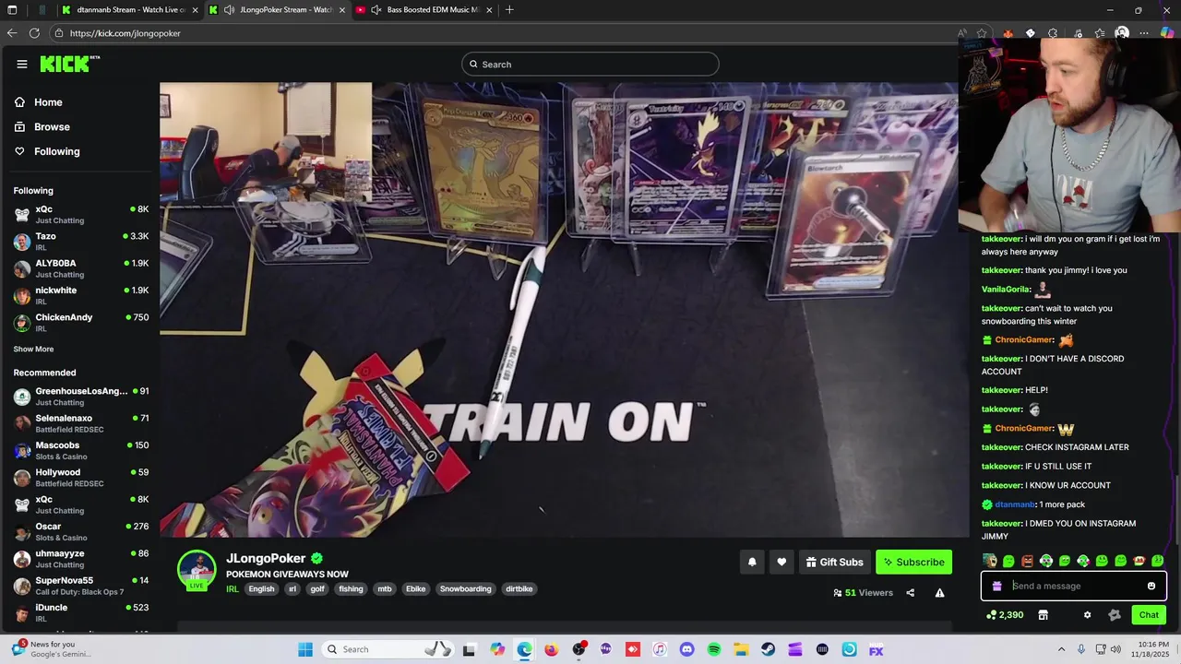Image resolution: width=1181 pixels, height=664 pixels.
Task: Click the JLongoPoker channel name
Action: 266,558
